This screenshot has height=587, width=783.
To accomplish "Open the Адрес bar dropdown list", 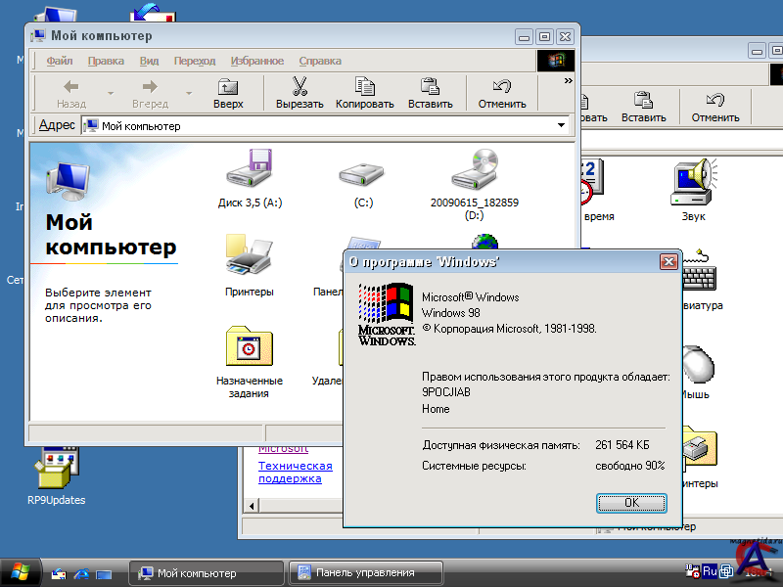I will 562,125.
